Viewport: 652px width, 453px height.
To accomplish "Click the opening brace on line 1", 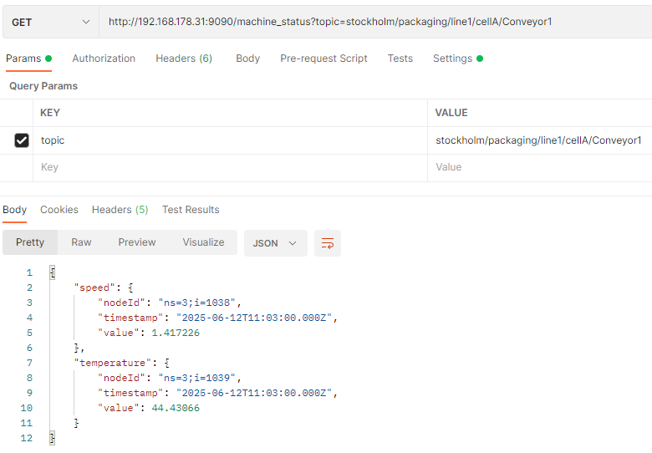I will [x=53, y=272].
